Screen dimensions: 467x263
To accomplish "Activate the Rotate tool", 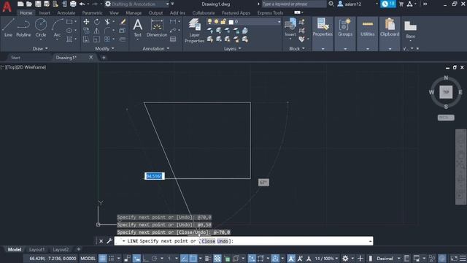I will 97,22.
